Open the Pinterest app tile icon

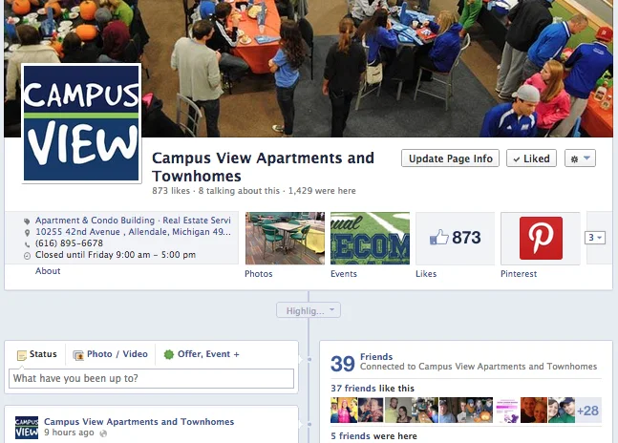541,239
